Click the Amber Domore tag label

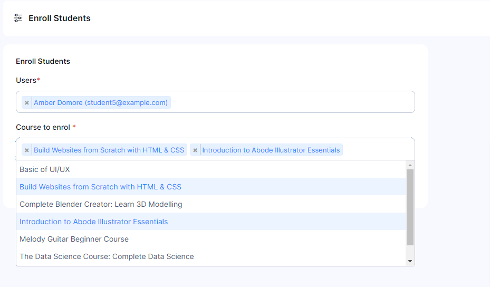[x=101, y=103]
